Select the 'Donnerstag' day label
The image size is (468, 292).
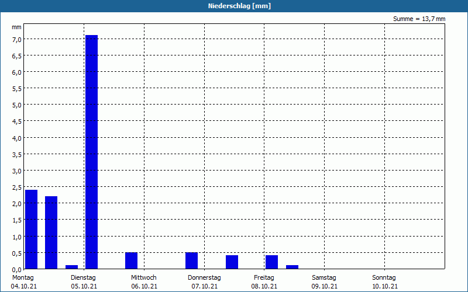[x=204, y=278]
